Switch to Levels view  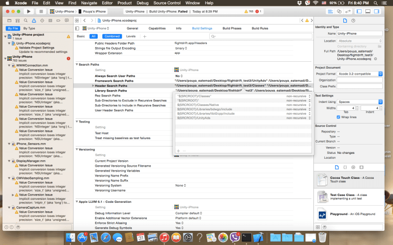[x=131, y=36]
